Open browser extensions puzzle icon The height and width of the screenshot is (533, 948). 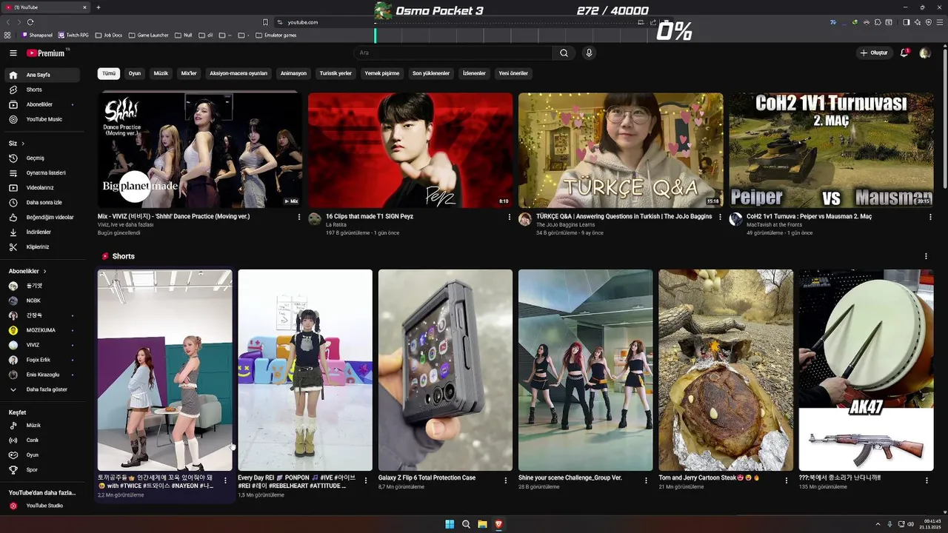point(878,22)
